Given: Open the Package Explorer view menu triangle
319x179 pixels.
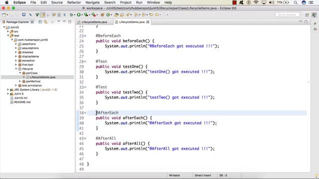Looking at the screenshot, I should 59,21.
